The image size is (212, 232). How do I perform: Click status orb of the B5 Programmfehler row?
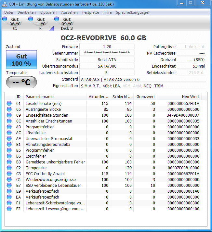(9, 150)
